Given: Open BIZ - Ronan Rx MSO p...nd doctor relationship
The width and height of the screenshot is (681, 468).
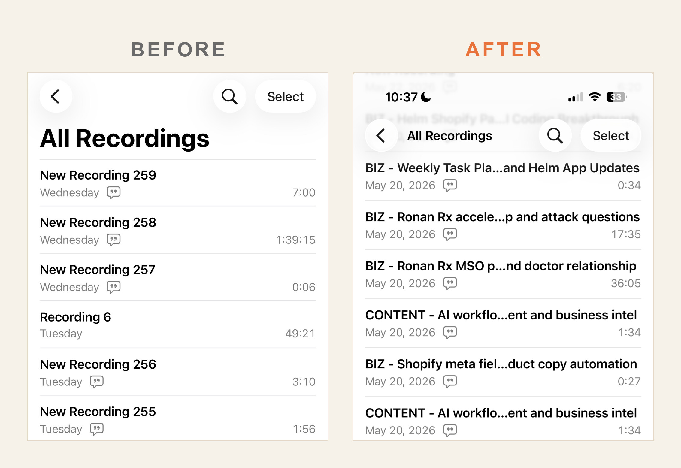Looking at the screenshot, I should pos(503,274).
